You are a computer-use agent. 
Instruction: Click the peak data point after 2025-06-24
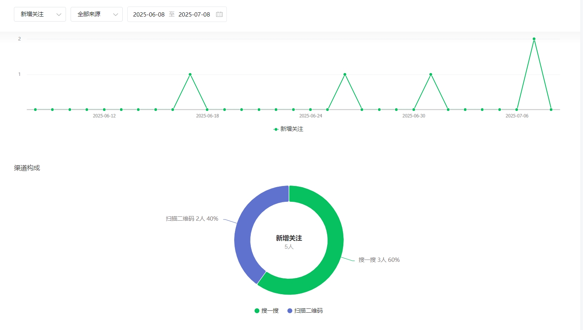coord(345,74)
